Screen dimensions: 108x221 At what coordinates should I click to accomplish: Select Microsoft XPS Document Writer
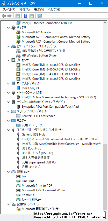coord(44,190)
